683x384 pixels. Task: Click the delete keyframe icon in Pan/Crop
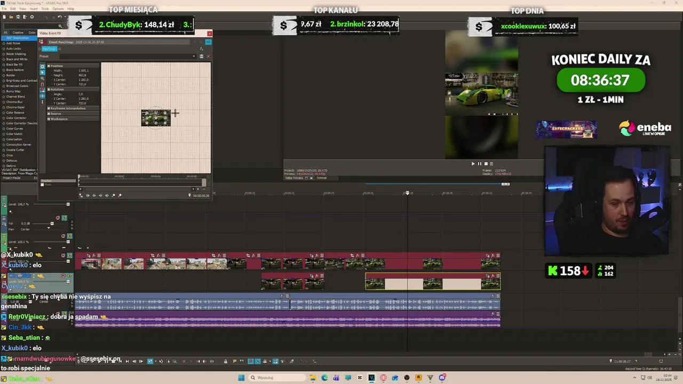coord(120,195)
